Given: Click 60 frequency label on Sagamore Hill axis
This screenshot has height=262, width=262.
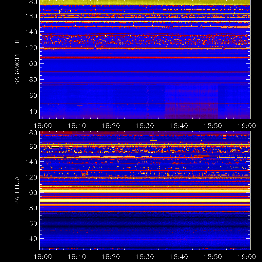Looking at the screenshot, I should [33, 95].
